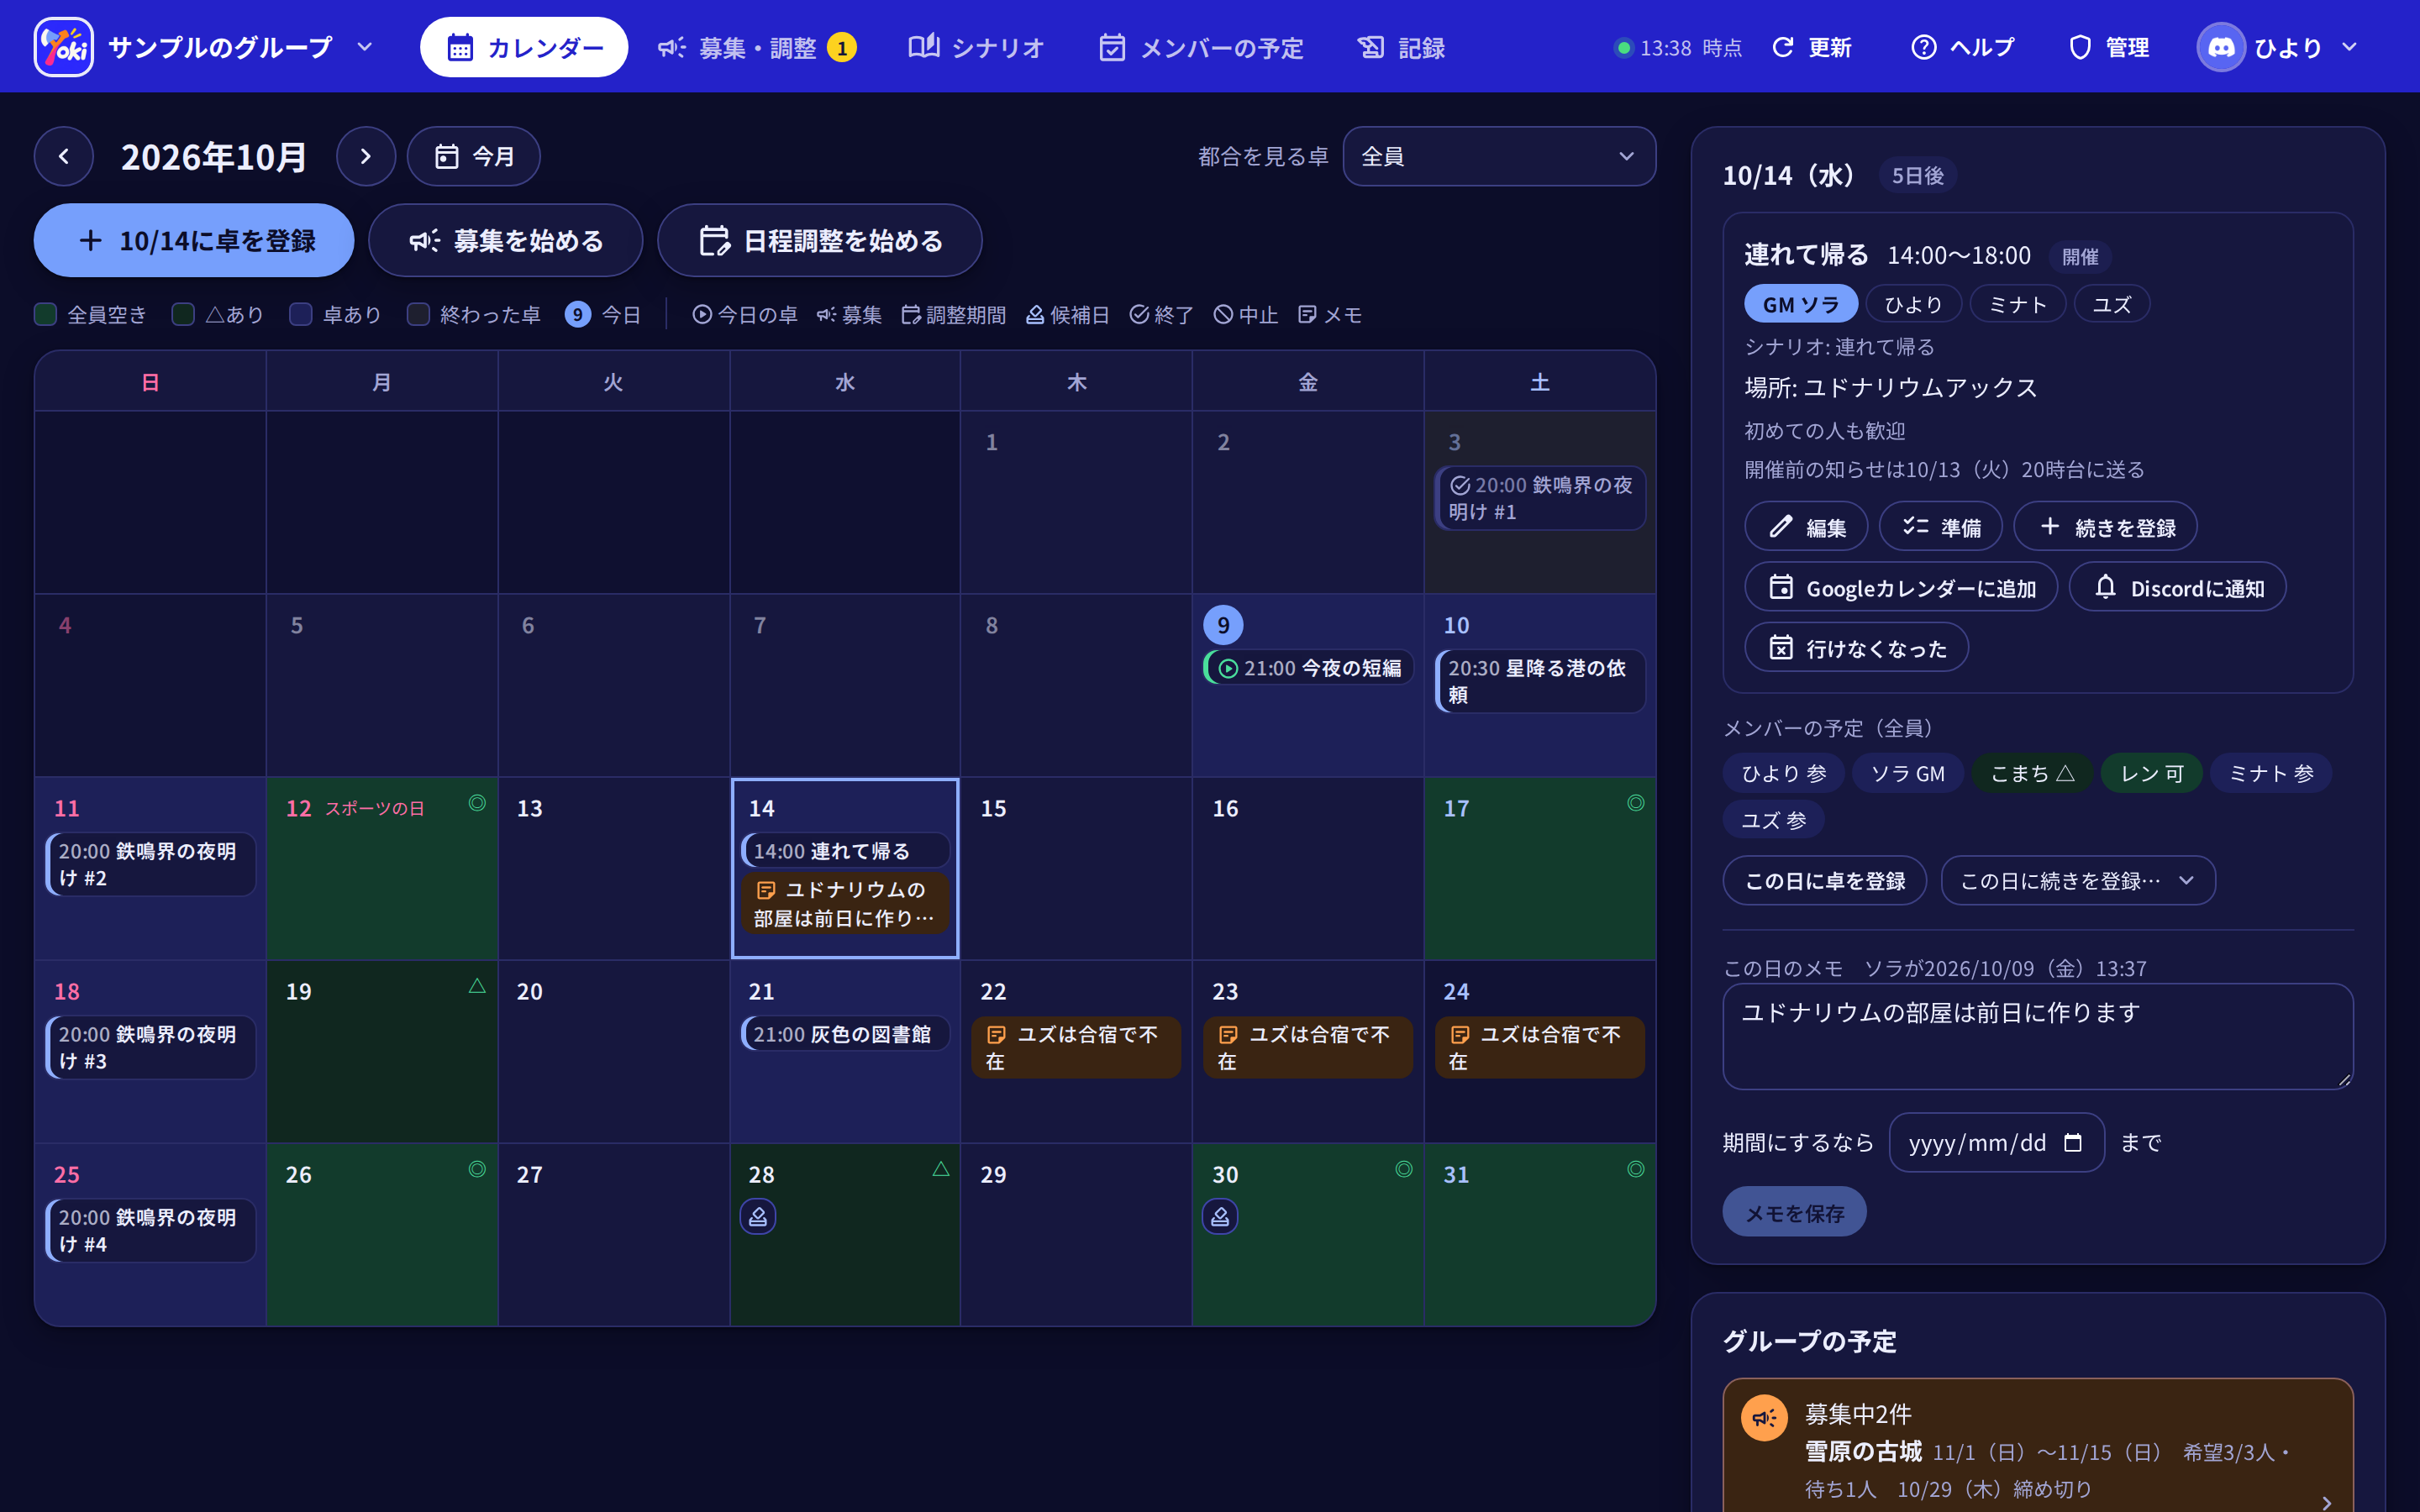Screen dimensions: 2420x1512
Task: Click 行けなくなった button
Action: 1857,648
